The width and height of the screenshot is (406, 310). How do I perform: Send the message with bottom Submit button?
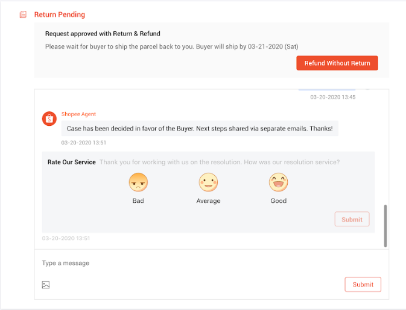click(363, 285)
